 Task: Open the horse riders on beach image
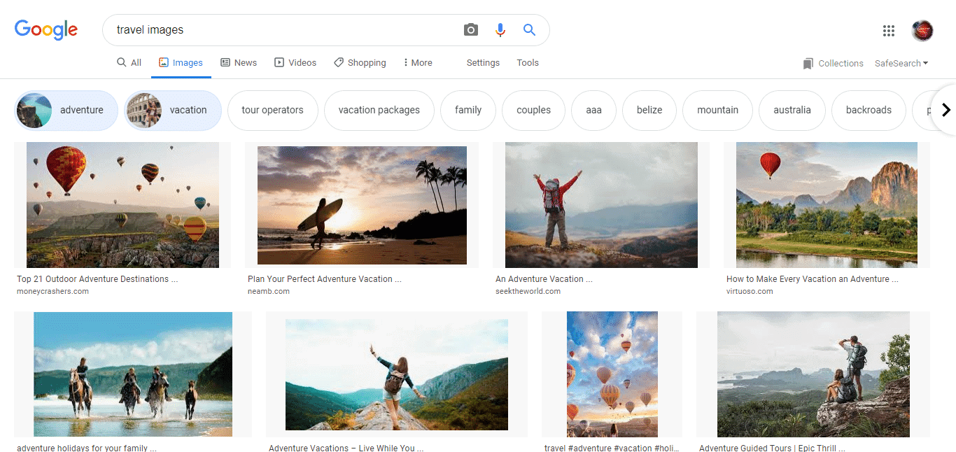[133, 374]
